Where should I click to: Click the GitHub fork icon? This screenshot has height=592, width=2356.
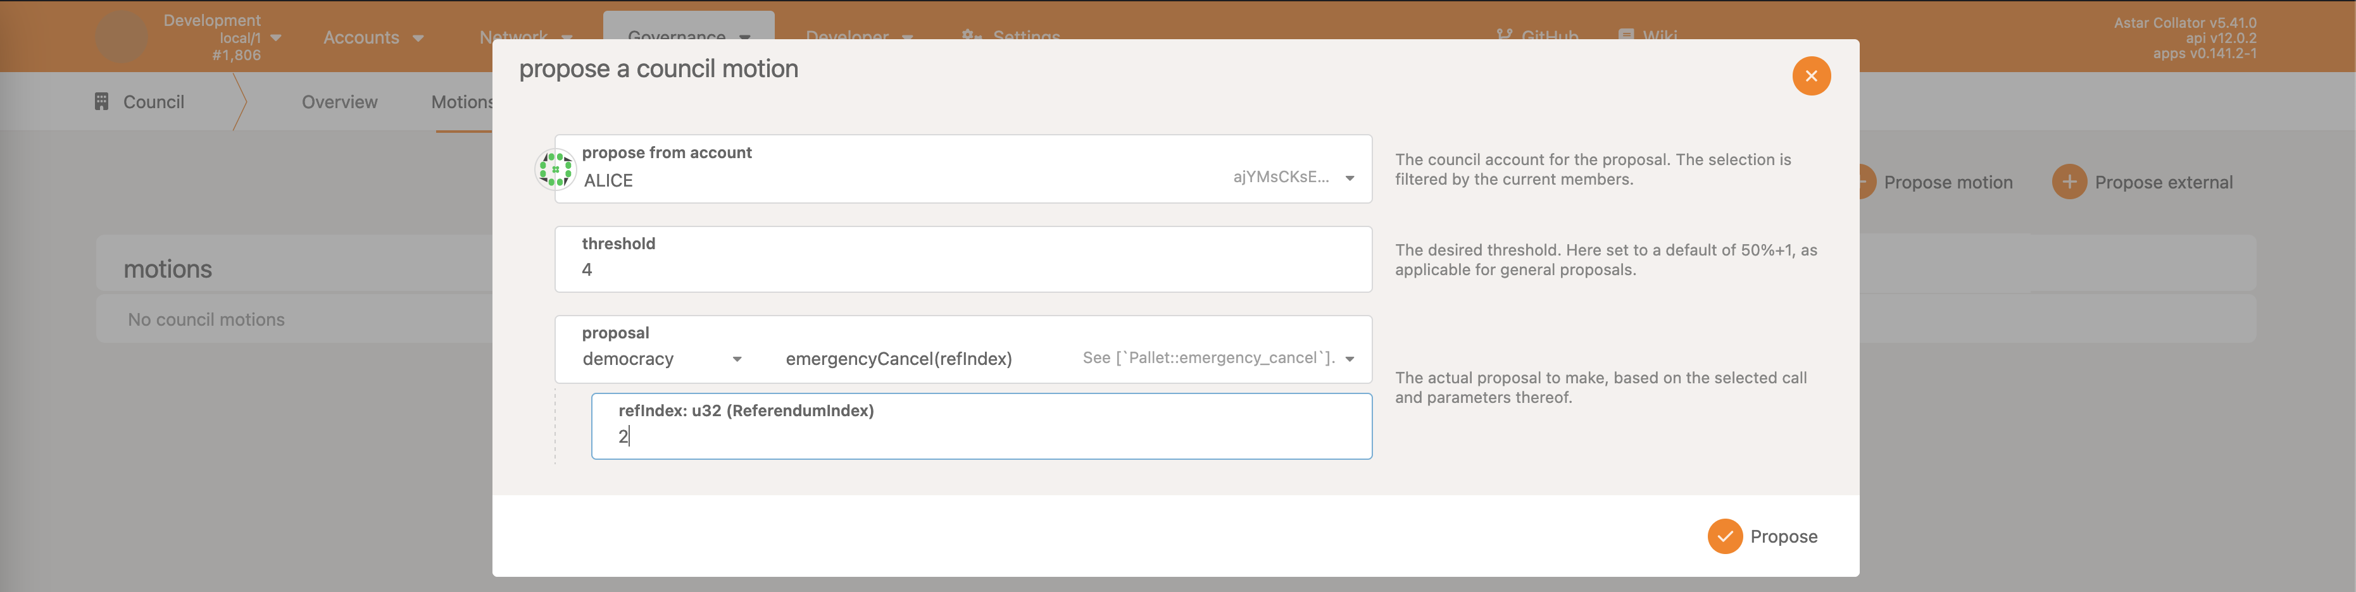click(x=1503, y=35)
